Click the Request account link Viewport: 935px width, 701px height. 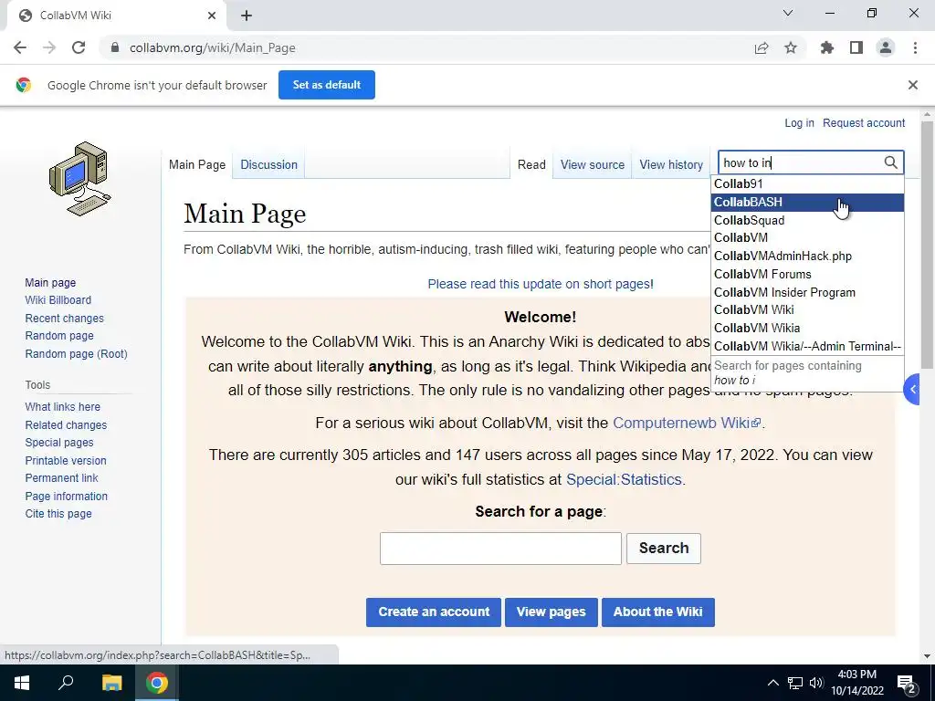864,123
